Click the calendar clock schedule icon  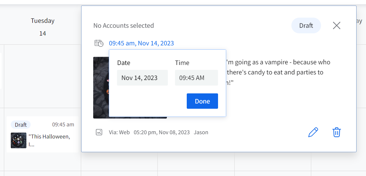pos(99,43)
